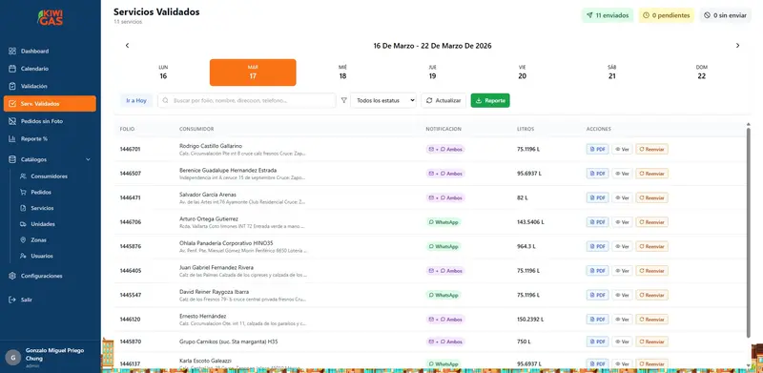763x373 pixels.
Task: Click the filter funnel icon
Action: (x=344, y=100)
